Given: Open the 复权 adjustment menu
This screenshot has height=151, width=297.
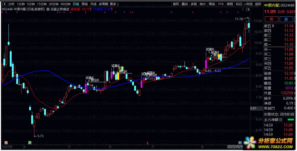Looking at the screenshot, I should (176, 4).
